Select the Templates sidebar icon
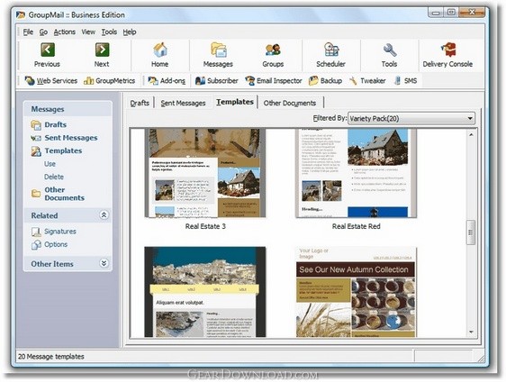506x382 pixels. (36, 151)
